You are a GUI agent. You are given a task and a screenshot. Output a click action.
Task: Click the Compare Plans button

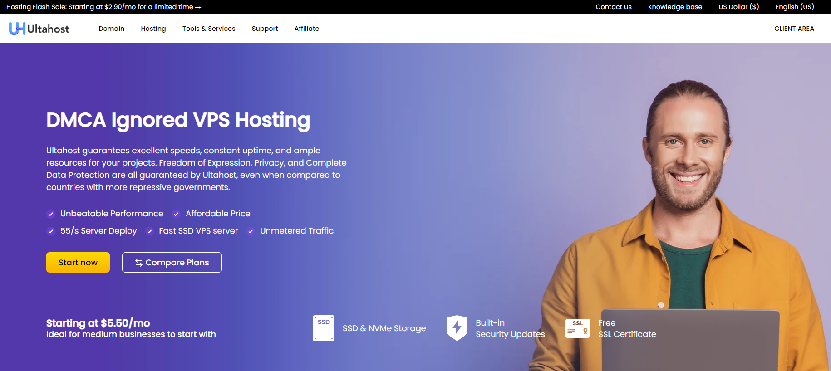point(172,263)
